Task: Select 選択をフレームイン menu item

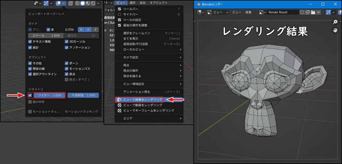Action: [x=149, y=33]
